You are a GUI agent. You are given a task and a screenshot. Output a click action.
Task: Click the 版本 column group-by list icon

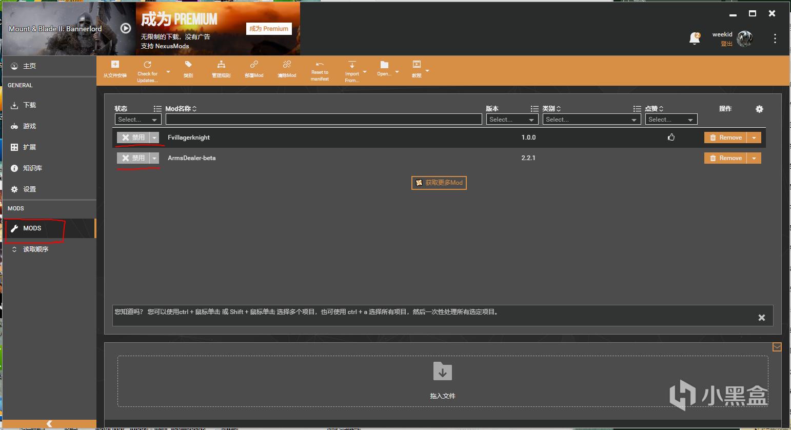[x=535, y=109]
